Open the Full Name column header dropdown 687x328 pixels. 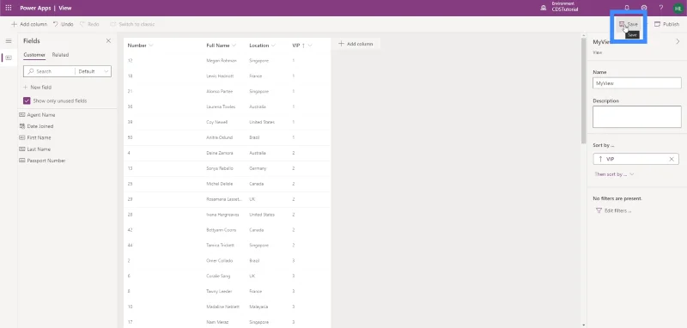point(234,46)
